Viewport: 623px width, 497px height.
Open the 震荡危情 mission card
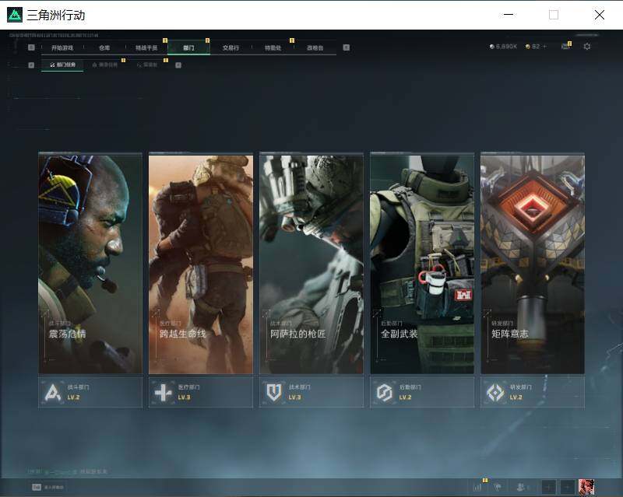[90, 263]
